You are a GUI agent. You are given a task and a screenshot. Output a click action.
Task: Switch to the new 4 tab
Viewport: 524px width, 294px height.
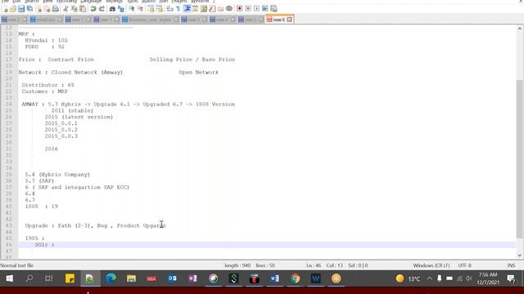pos(221,20)
